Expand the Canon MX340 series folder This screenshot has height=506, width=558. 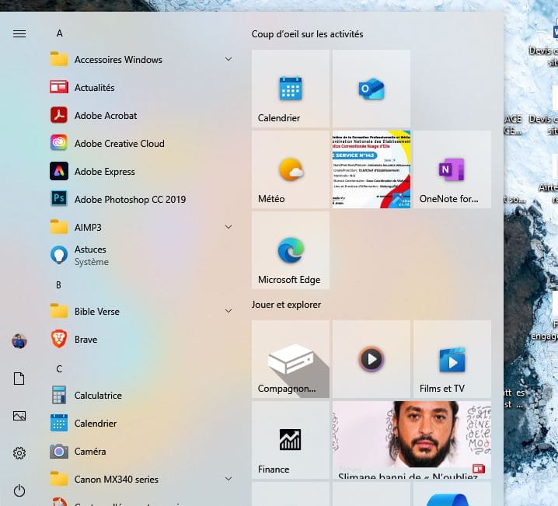[x=116, y=480]
